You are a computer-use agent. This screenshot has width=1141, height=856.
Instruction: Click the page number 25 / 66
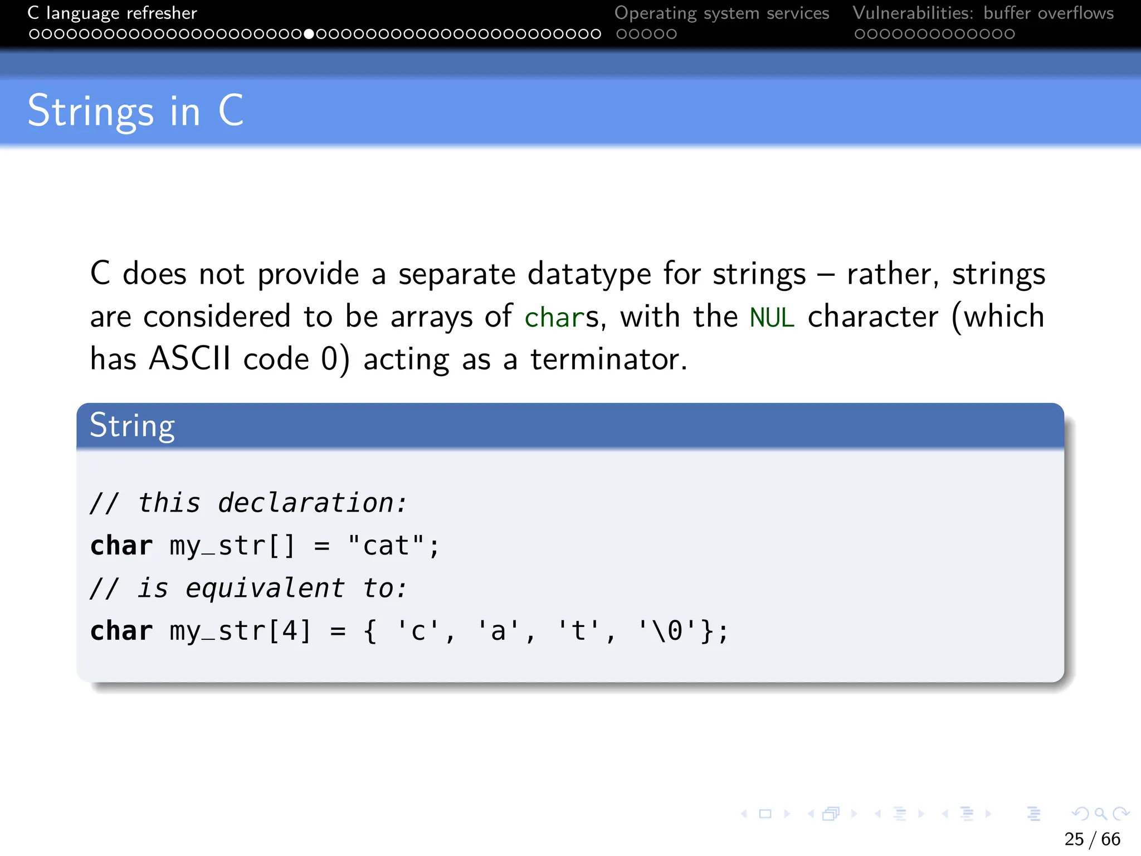click(x=1092, y=839)
